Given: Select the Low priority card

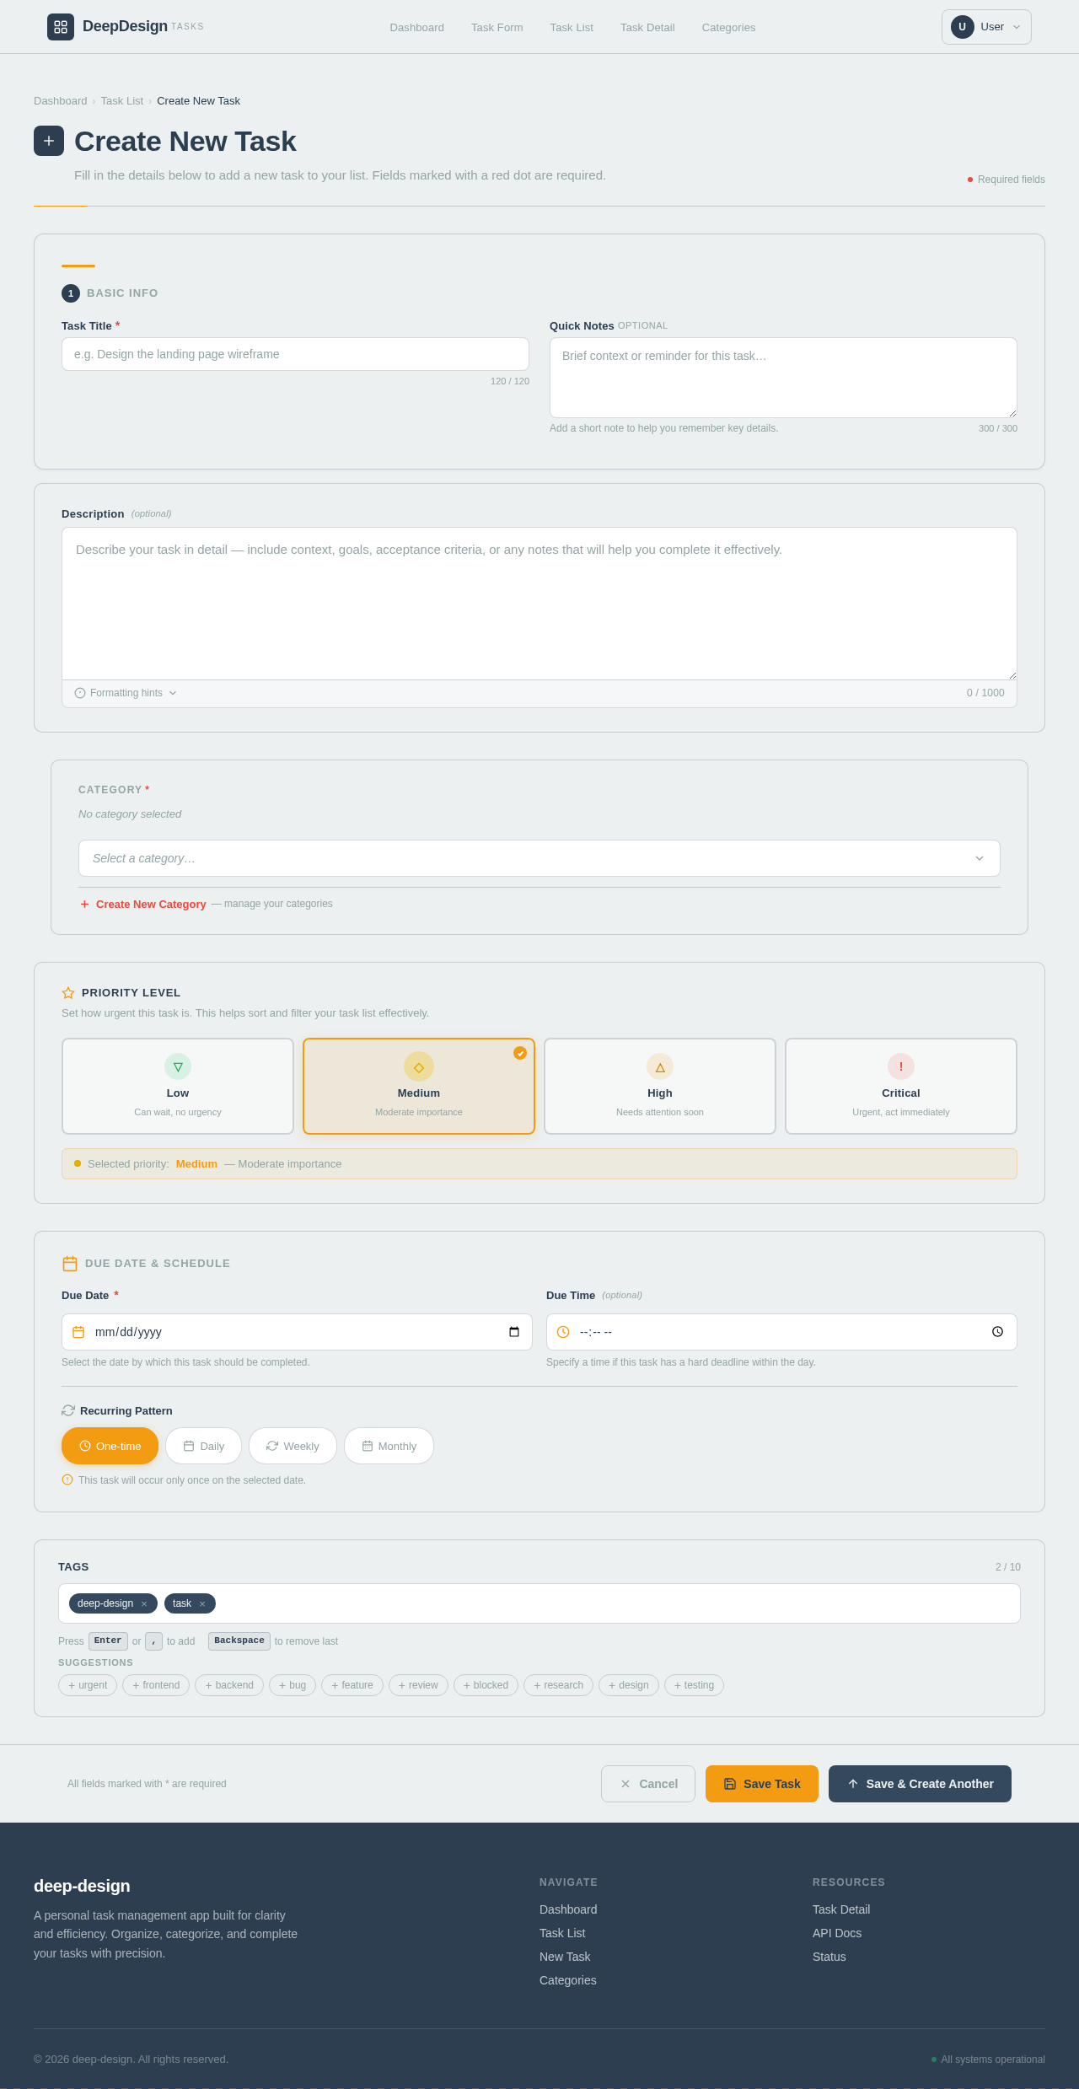Looking at the screenshot, I should [x=178, y=1086].
